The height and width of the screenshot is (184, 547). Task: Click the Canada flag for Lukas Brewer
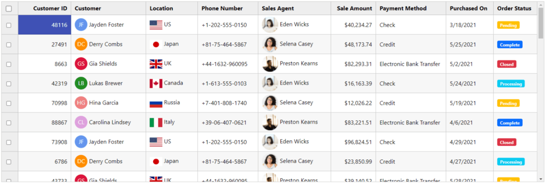(x=156, y=83)
